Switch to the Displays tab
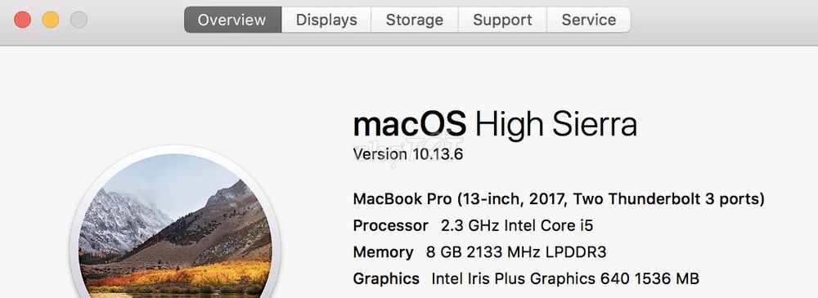 [x=326, y=20]
